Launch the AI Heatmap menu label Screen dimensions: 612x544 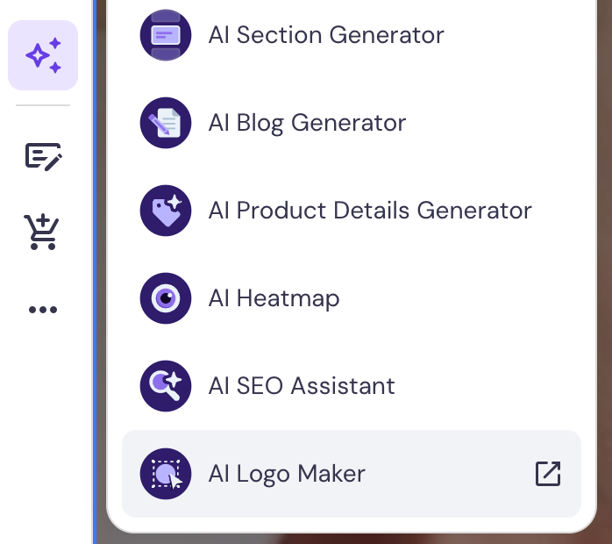(274, 298)
